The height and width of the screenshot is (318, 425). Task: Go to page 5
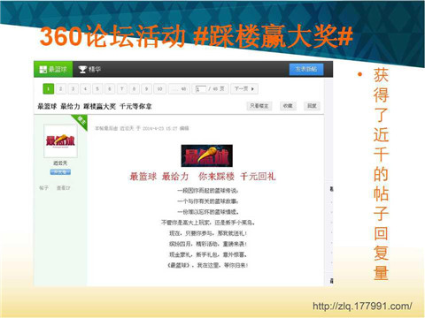(97, 89)
